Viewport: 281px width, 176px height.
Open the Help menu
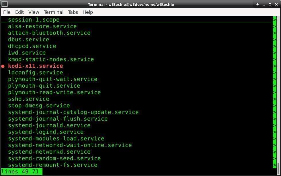pyautogui.click(x=87, y=12)
